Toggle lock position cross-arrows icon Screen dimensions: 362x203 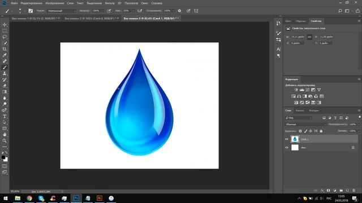(x=311, y=131)
